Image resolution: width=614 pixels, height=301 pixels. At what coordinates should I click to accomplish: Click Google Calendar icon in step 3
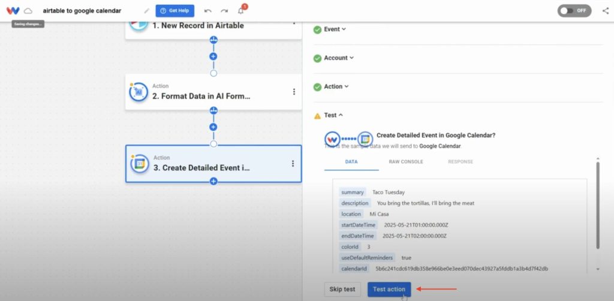click(x=139, y=164)
